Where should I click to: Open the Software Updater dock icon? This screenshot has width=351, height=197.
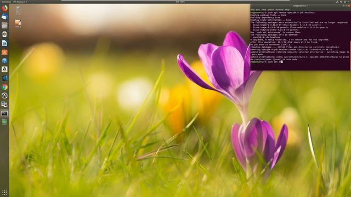pos(4,96)
